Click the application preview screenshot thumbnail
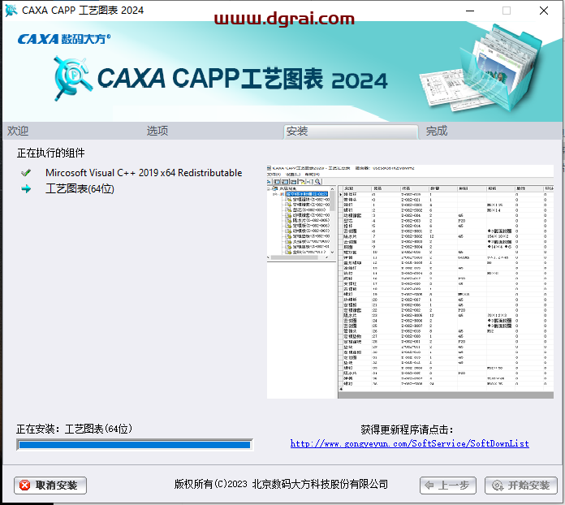Image resolution: width=565 pixels, height=505 pixels. pyautogui.click(x=410, y=282)
